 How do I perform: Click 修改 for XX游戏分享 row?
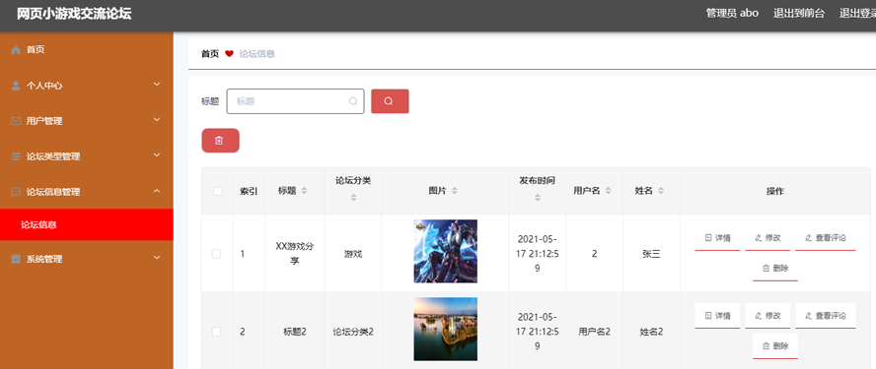coord(767,238)
